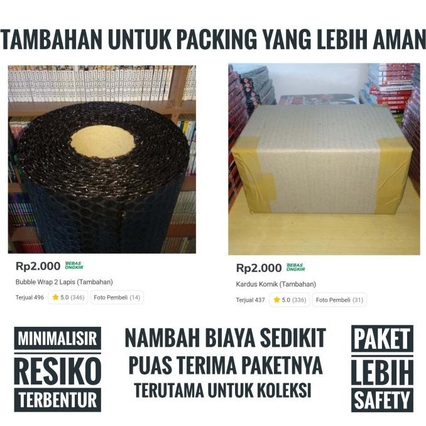
Task: Open the cardboard box package photo
Action: point(324,159)
